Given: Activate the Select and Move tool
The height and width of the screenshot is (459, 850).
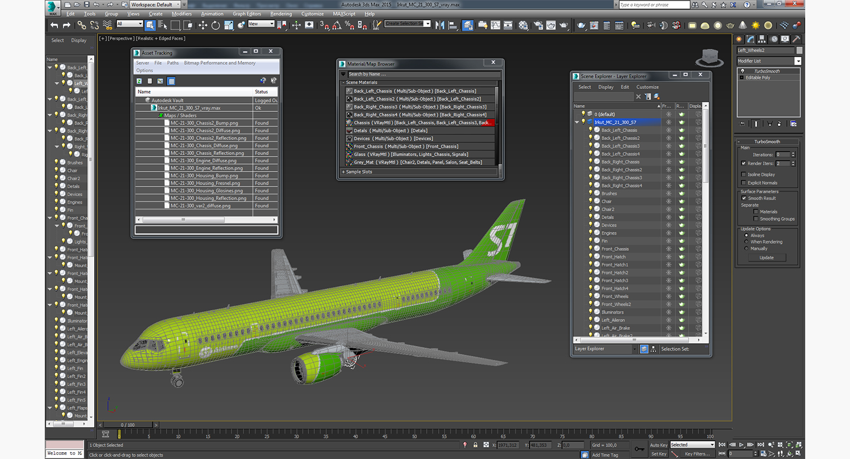Looking at the screenshot, I should click(x=203, y=25).
